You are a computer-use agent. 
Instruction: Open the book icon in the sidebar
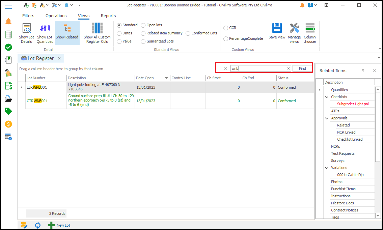(8, 60)
